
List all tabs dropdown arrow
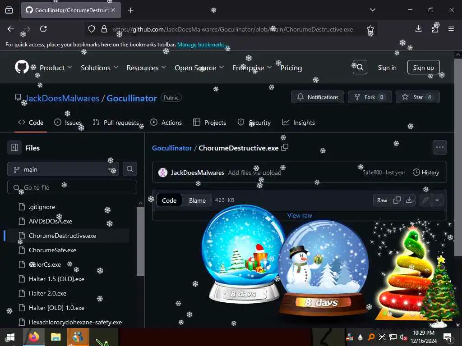pyautogui.click(x=372, y=10)
